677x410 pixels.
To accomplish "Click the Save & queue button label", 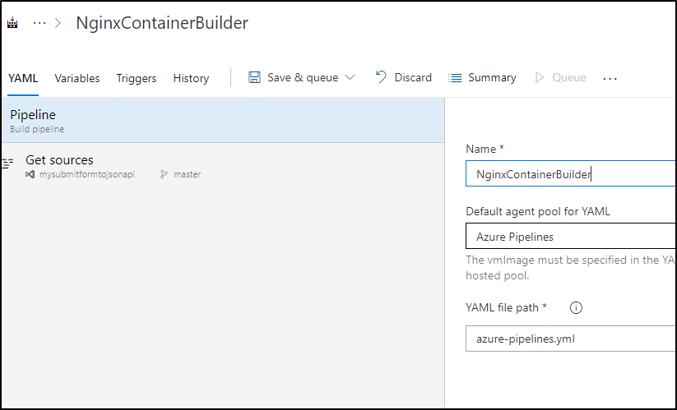I will tap(303, 77).
